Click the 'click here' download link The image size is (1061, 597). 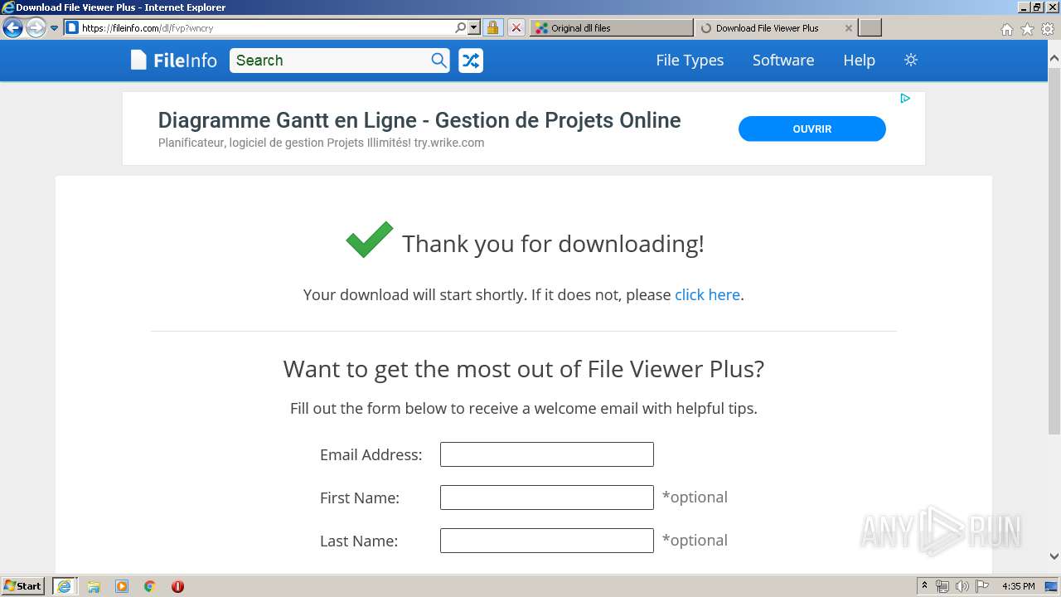(707, 294)
